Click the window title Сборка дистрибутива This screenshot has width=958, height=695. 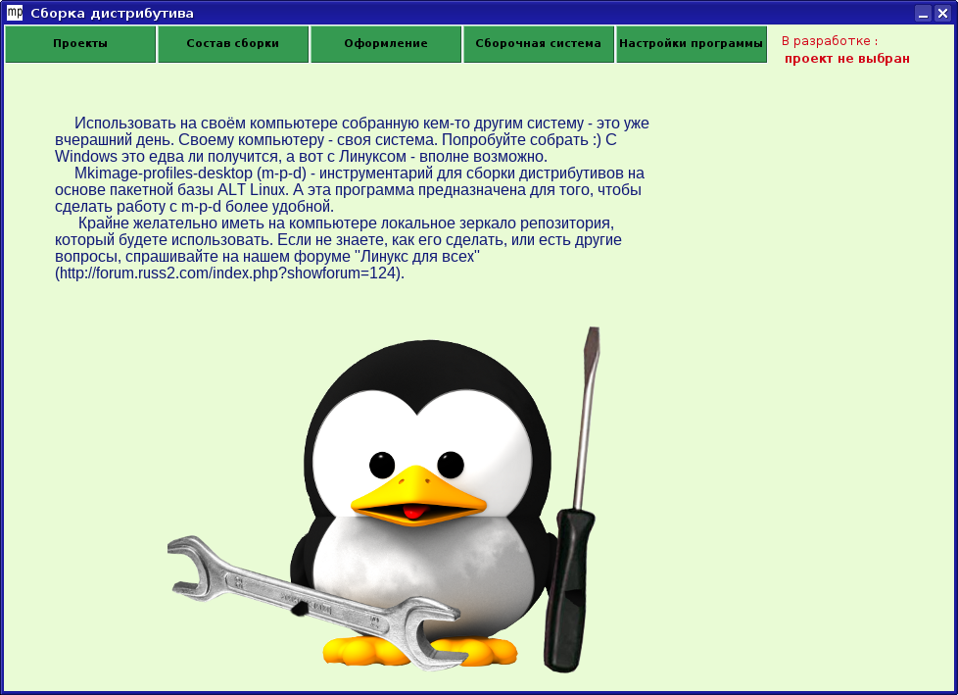point(112,14)
